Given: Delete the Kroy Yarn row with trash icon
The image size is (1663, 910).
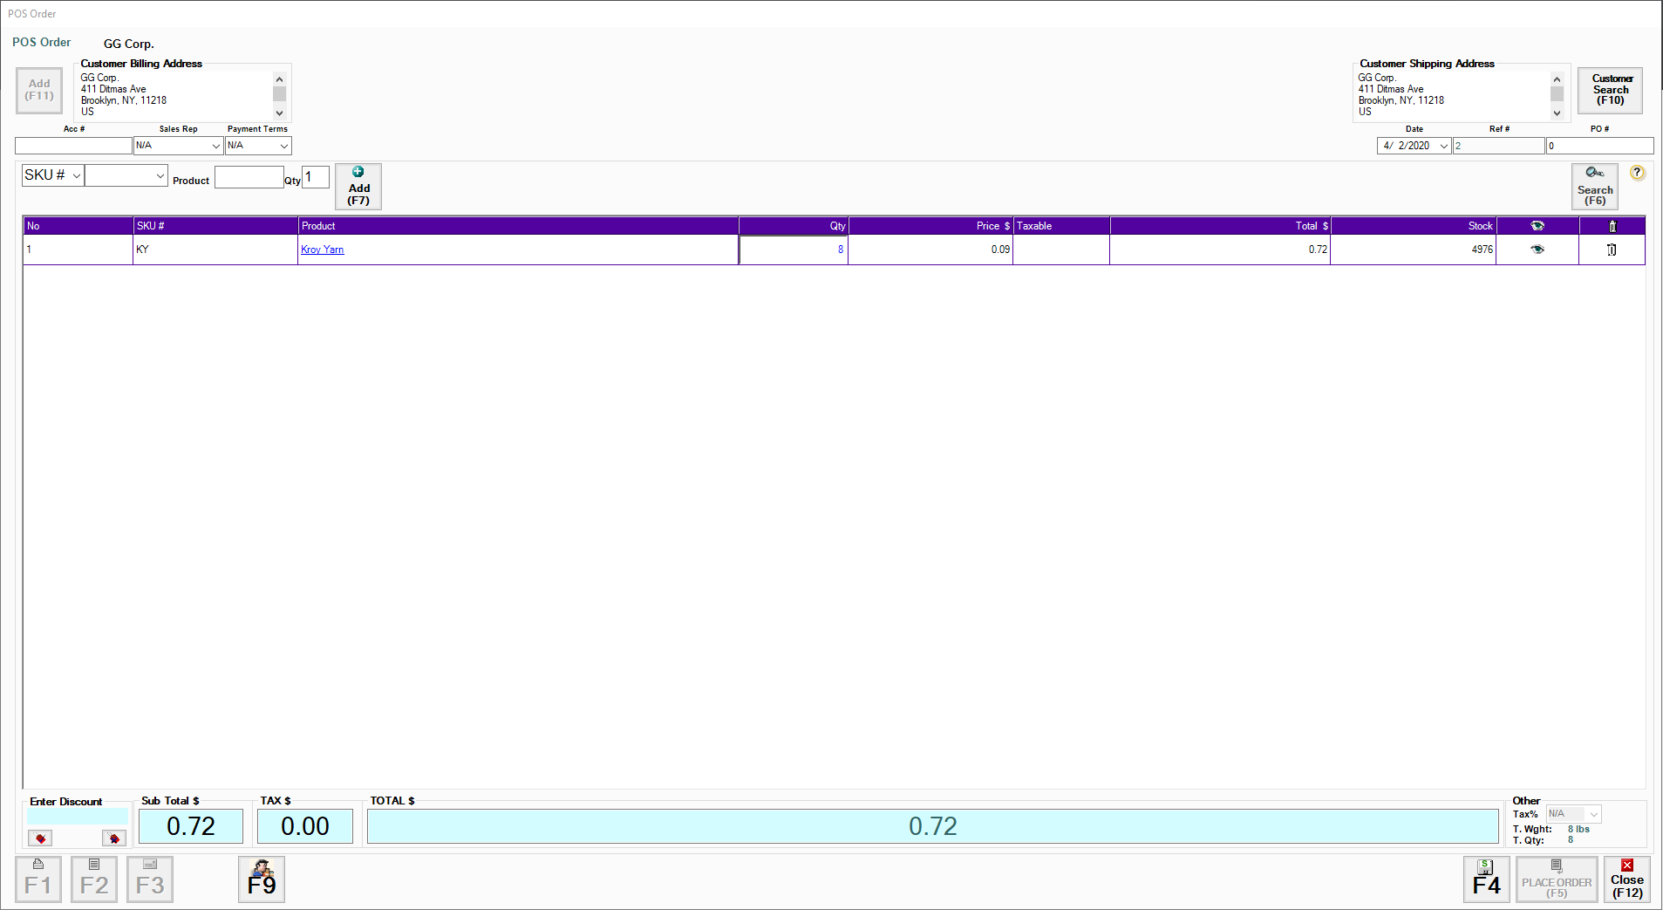Looking at the screenshot, I should pyautogui.click(x=1612, y=250).
